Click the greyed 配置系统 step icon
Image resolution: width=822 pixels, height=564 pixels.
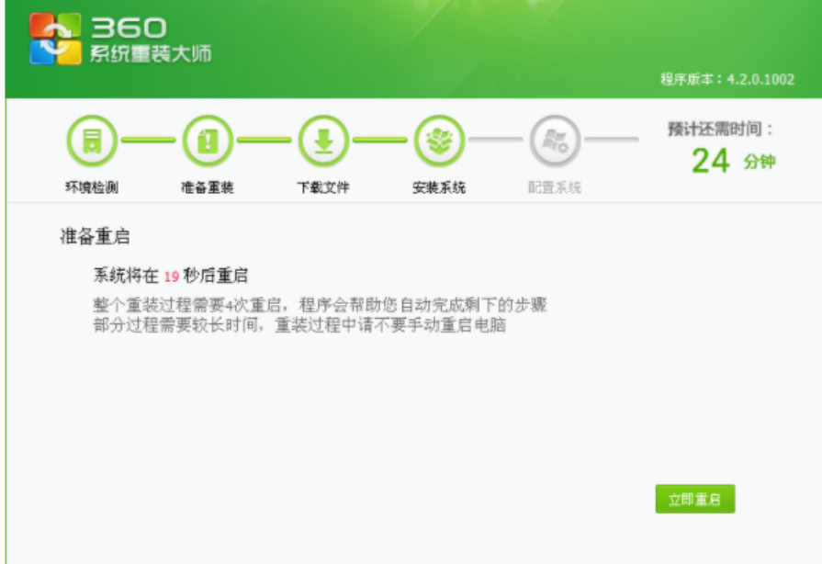tap(555, 141)
